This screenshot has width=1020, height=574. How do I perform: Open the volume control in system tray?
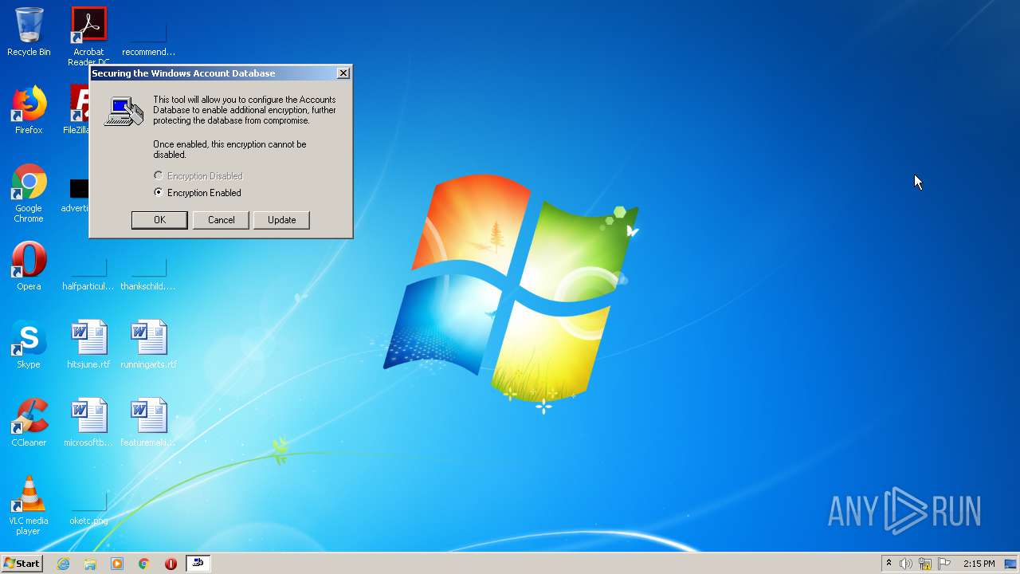click(x=906, y=564)
